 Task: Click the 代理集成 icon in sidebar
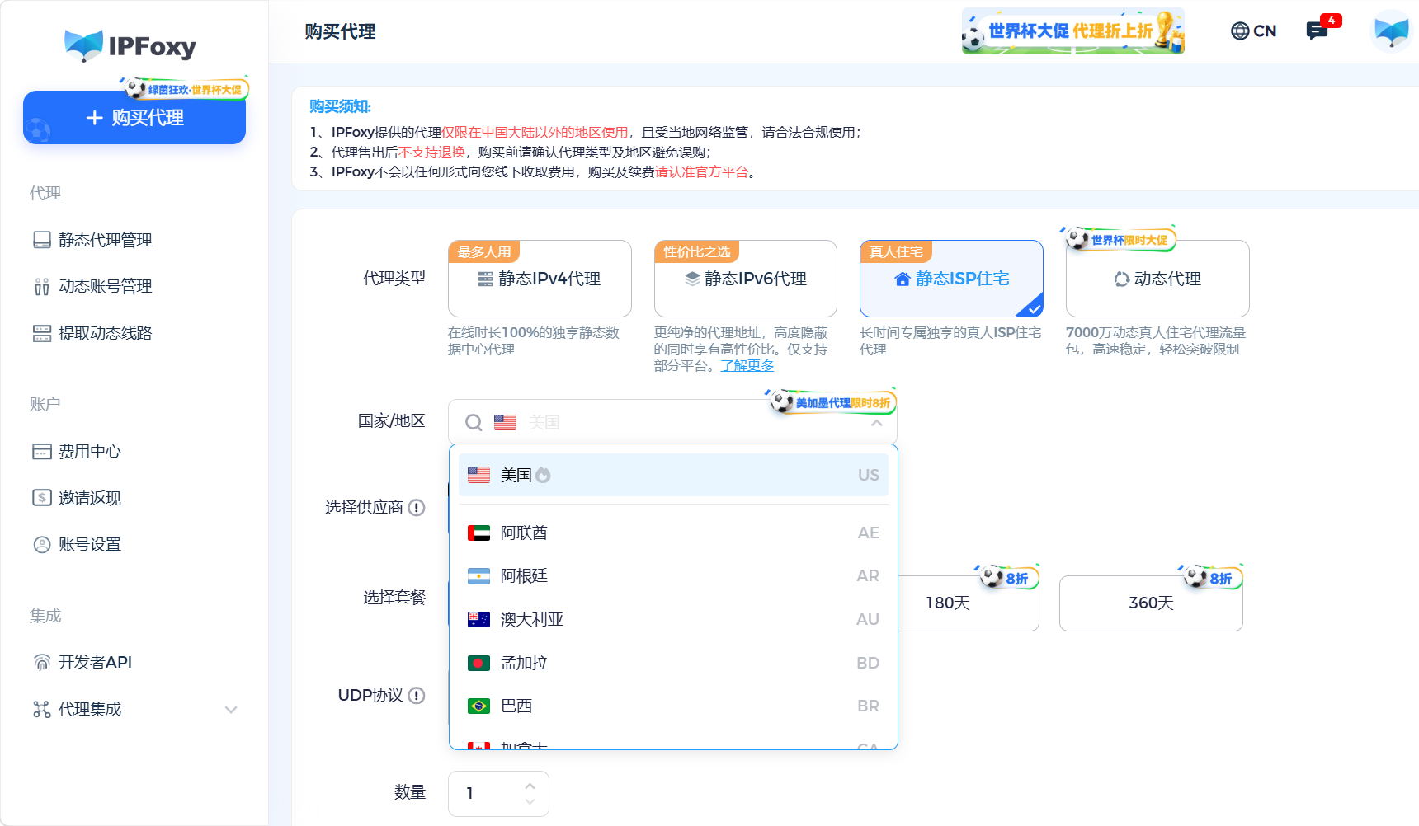point(42,709)
